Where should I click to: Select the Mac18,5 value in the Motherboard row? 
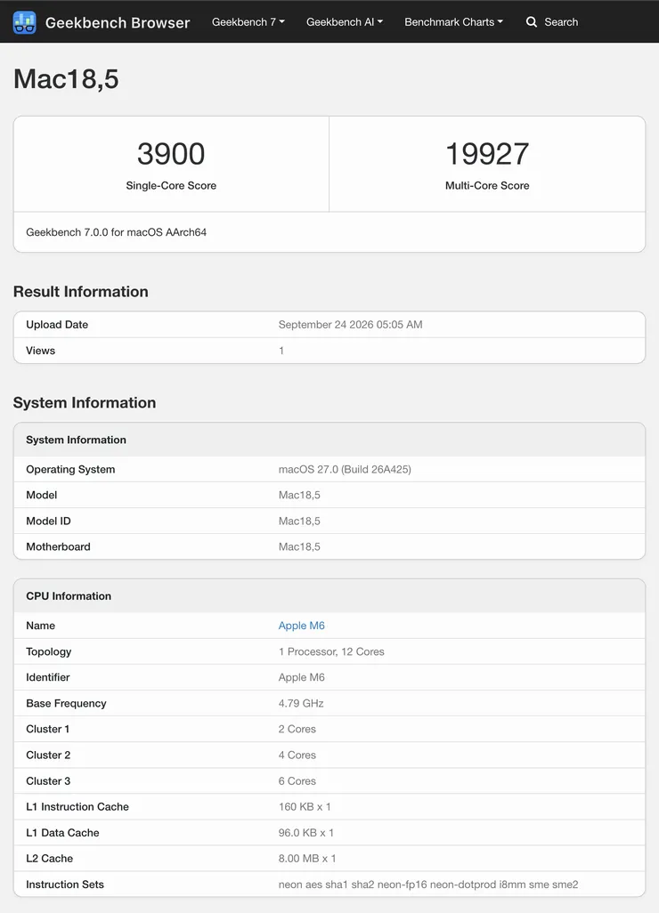299,546
